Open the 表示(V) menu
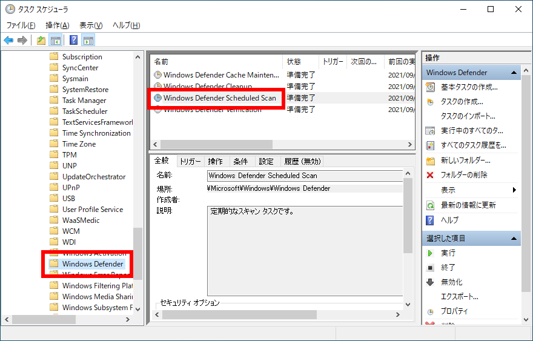 coord(91,25)
